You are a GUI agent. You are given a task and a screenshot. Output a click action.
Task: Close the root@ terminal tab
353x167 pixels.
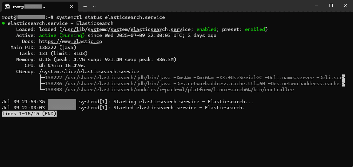[x=71, y=7]
